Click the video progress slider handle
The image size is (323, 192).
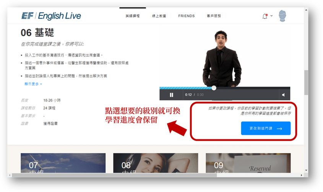[214, 88]
